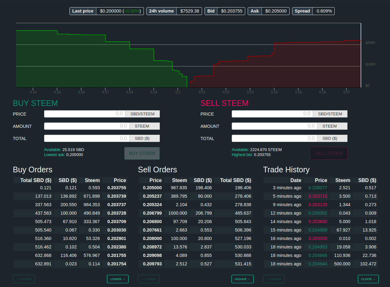
Task: Click trade history price 0.203125
Action: click(x=318, y=205)
